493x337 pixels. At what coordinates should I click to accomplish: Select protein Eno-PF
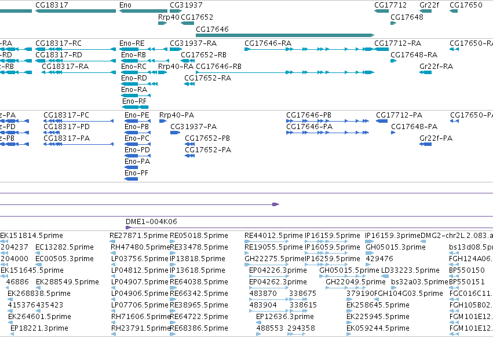click(x=136, y=173)
